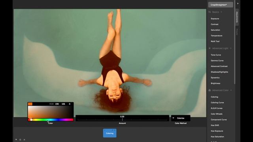Select the Temperature adjustment
This screenshot has width=253, height=142.
[217, 35]
